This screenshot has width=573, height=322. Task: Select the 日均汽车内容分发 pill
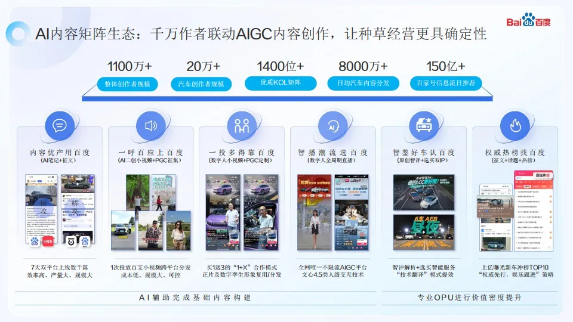coord(363,83)
